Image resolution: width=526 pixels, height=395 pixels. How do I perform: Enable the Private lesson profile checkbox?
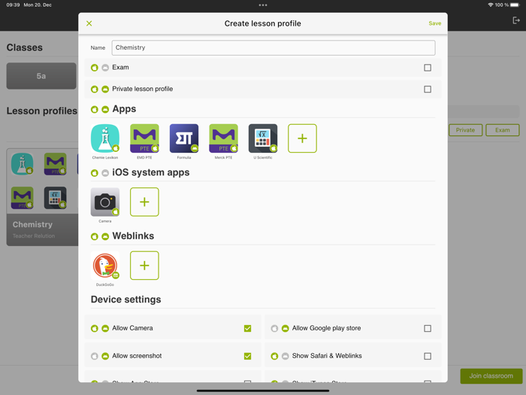[x=428, y=89]
